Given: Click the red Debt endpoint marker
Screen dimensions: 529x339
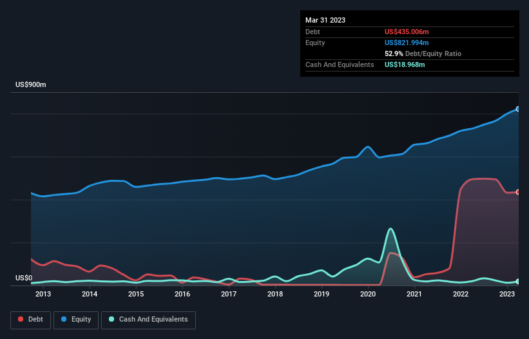Looking at the screenshot, I should coord(518,192).
